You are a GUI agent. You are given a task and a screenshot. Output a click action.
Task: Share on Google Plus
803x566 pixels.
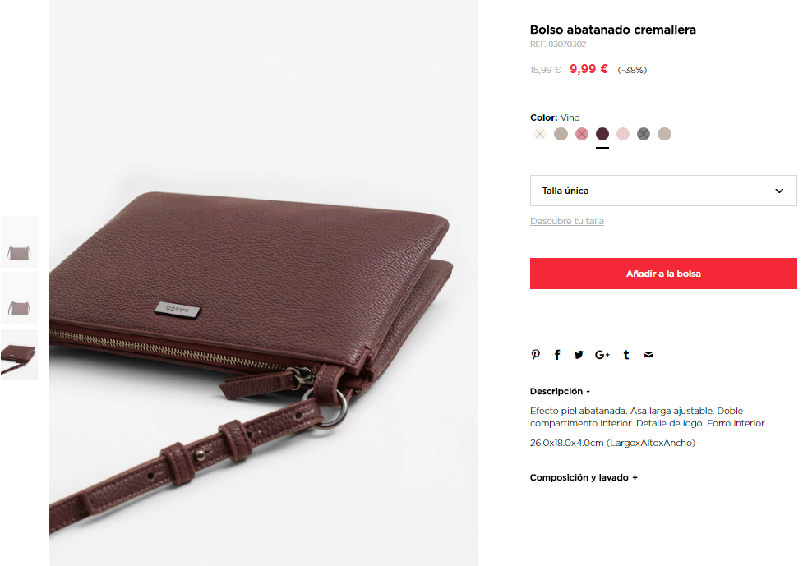click(602, 355)
